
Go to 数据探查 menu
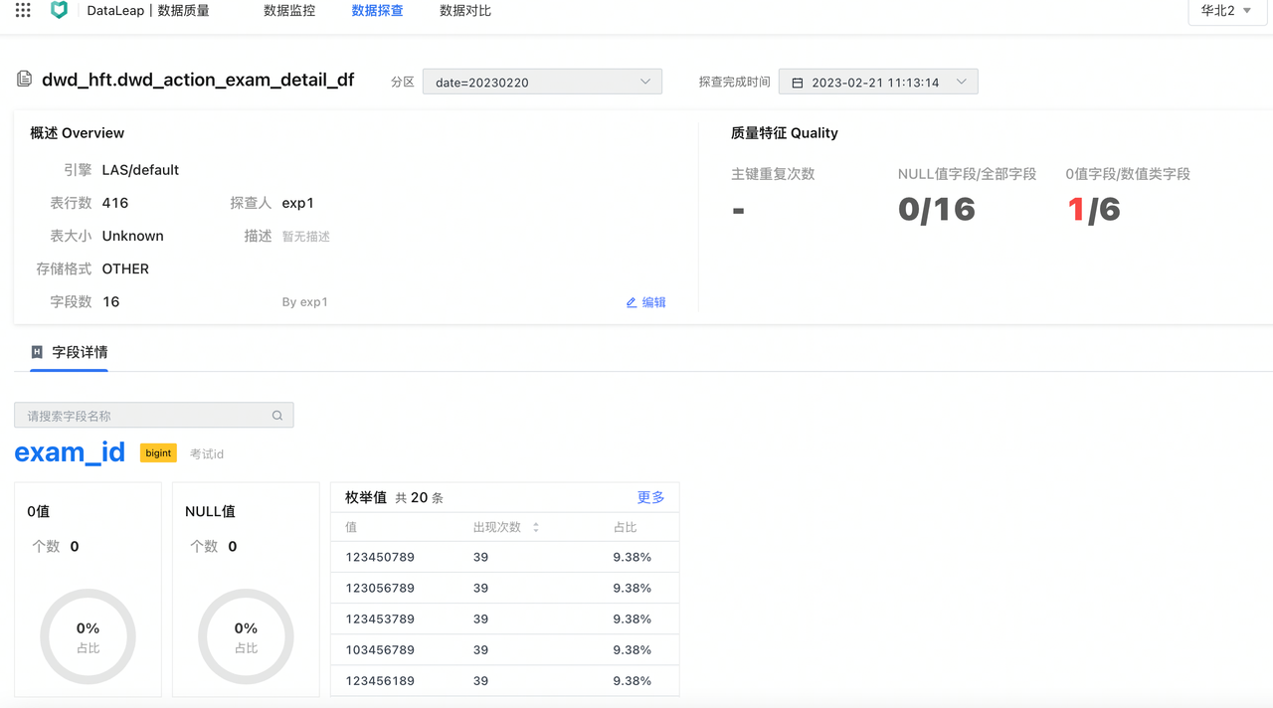[378, 11]
